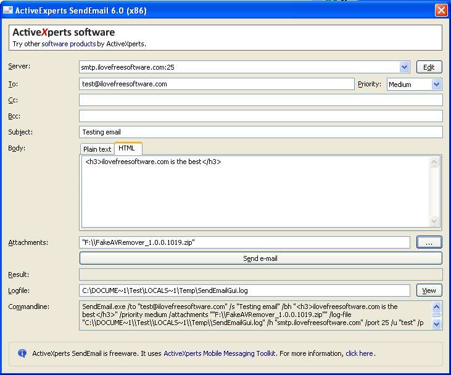This screenshot has height=375, width=451.
Task: Expand the Server dropdown list
Action: coord(405,67)
